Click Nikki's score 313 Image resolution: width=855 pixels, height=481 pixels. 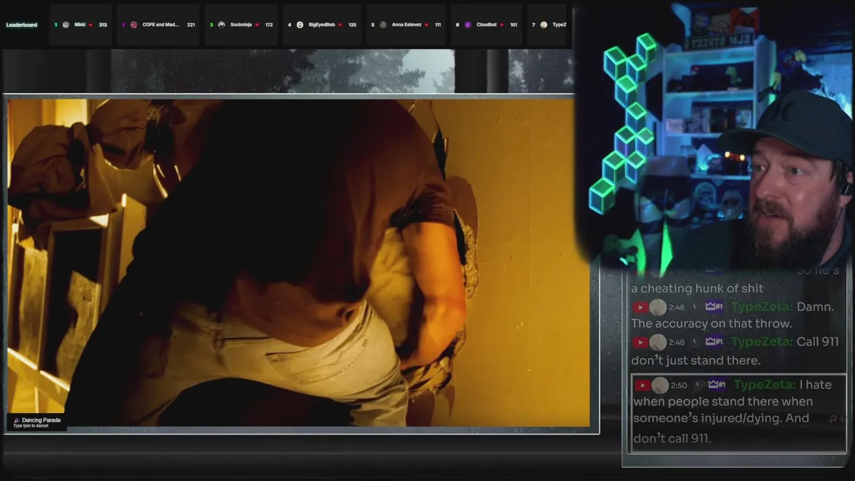[x=103, y=25]
